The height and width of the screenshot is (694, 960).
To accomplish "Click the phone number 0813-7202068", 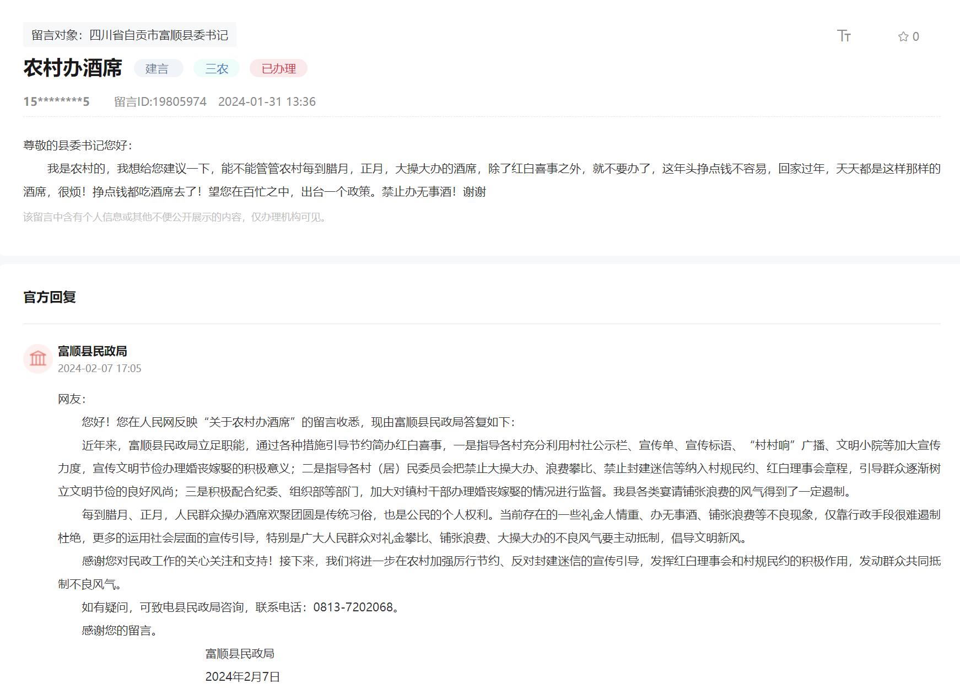I will pyautogui.click(x=353, y=607).
